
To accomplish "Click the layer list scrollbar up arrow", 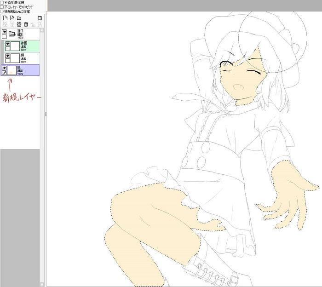I will click(42, 30).
